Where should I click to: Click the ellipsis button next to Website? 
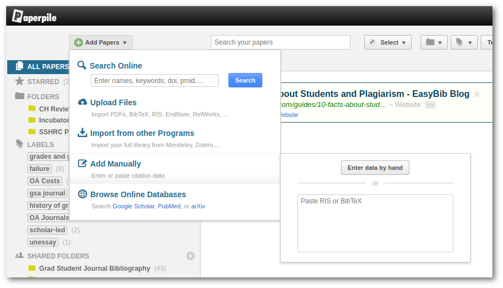pos(430,105)
